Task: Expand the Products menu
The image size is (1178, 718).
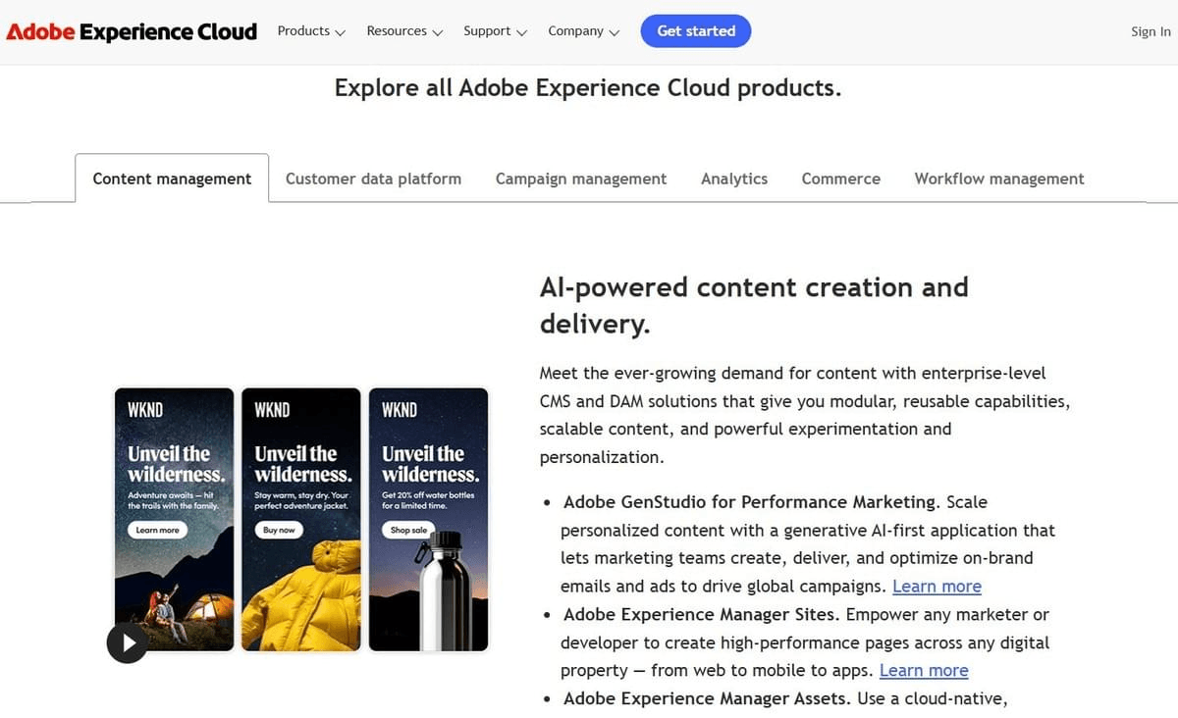Action: pyautogui.click(x=311, y=31)
